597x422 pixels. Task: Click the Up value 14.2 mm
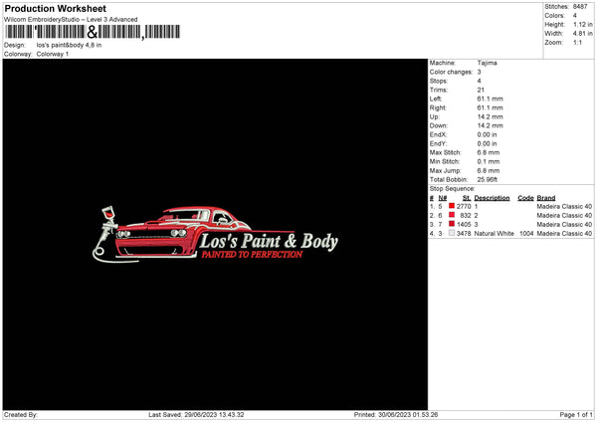point(490,116)
